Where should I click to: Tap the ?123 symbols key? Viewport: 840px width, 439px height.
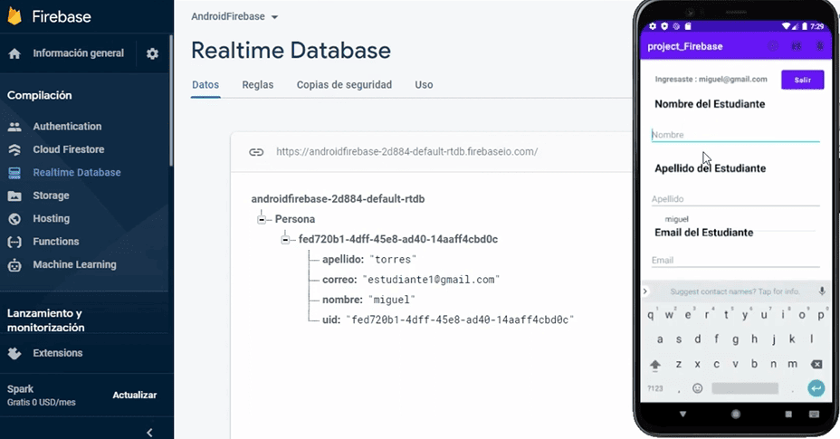655,388
